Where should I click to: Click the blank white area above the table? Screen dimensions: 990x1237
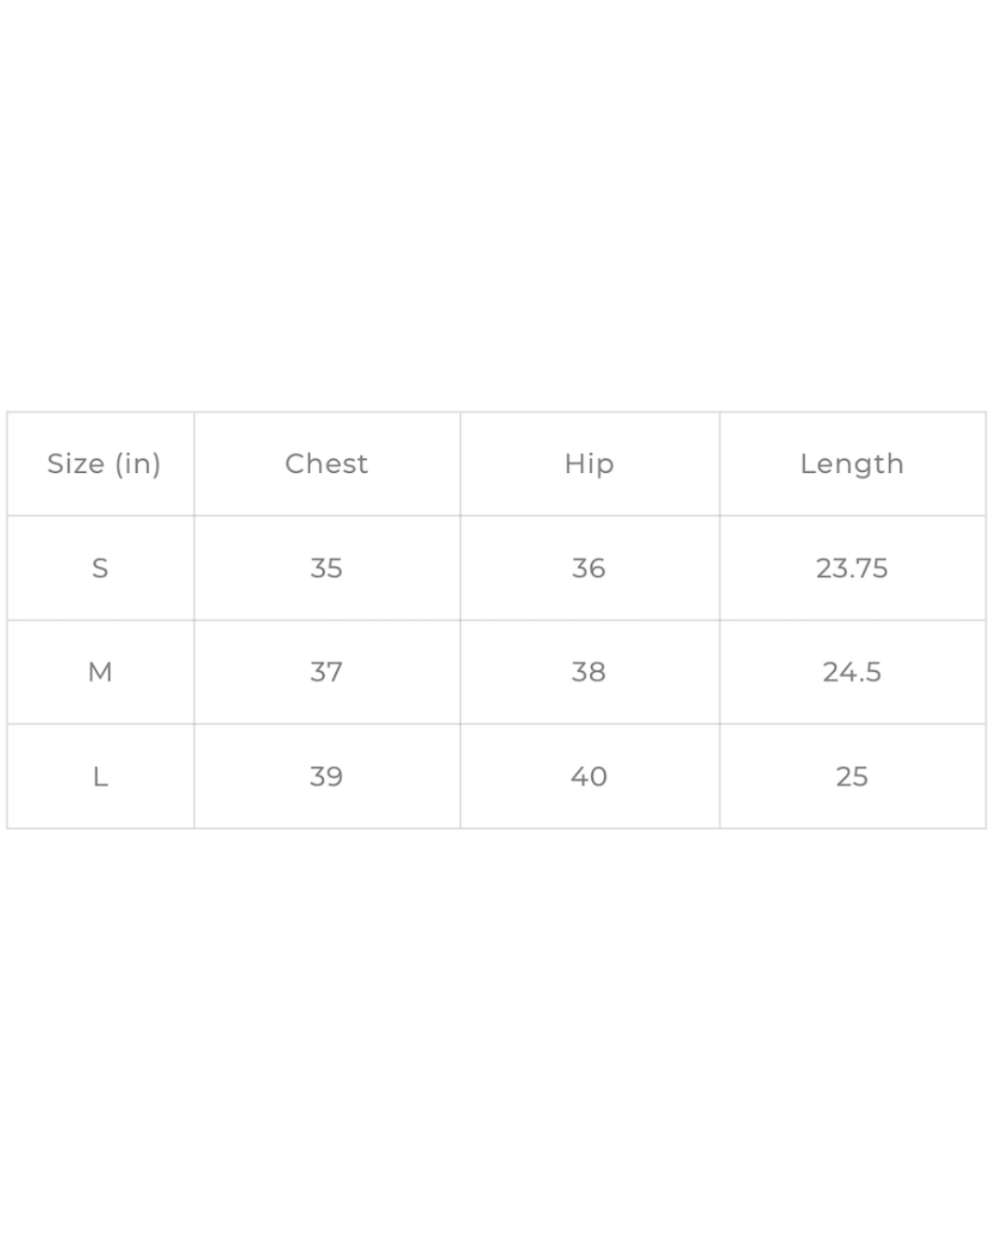(495, 202)
